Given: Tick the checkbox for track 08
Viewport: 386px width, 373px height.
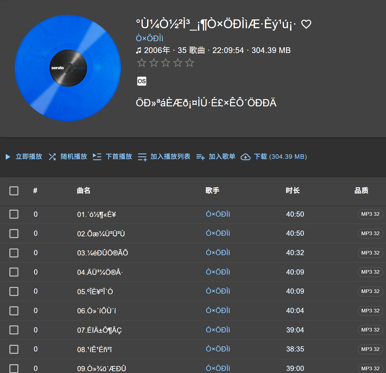Looking at the screenshot, I should point(14,349).
